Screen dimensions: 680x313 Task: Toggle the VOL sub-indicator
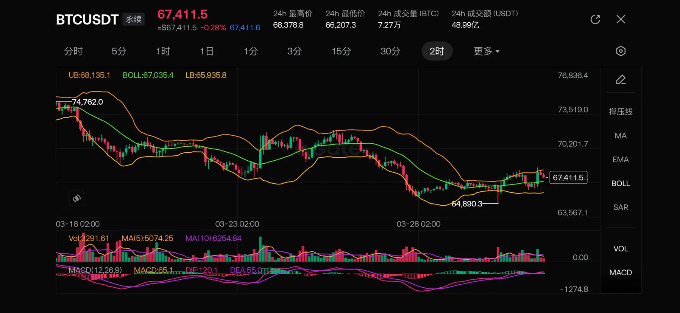click(621, 249)
